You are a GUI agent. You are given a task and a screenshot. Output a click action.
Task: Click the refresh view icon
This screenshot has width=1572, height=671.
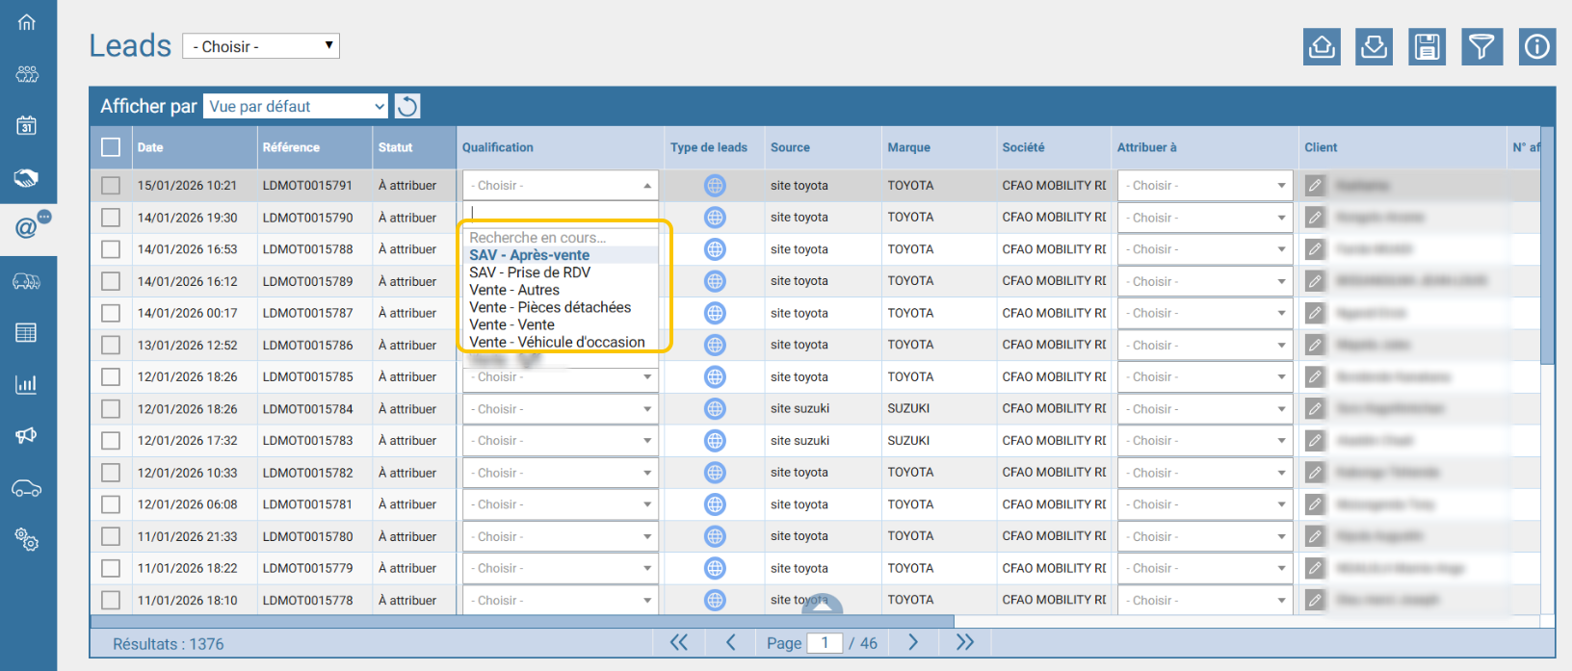point(407,106)
